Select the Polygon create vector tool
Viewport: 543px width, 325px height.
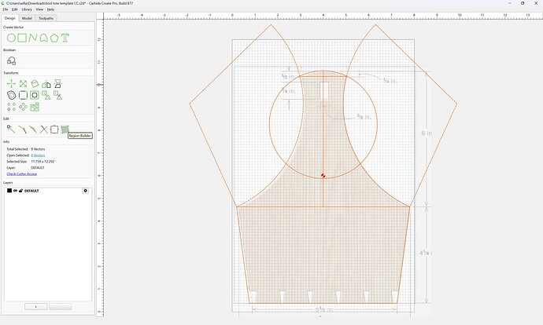click(54, 38)
